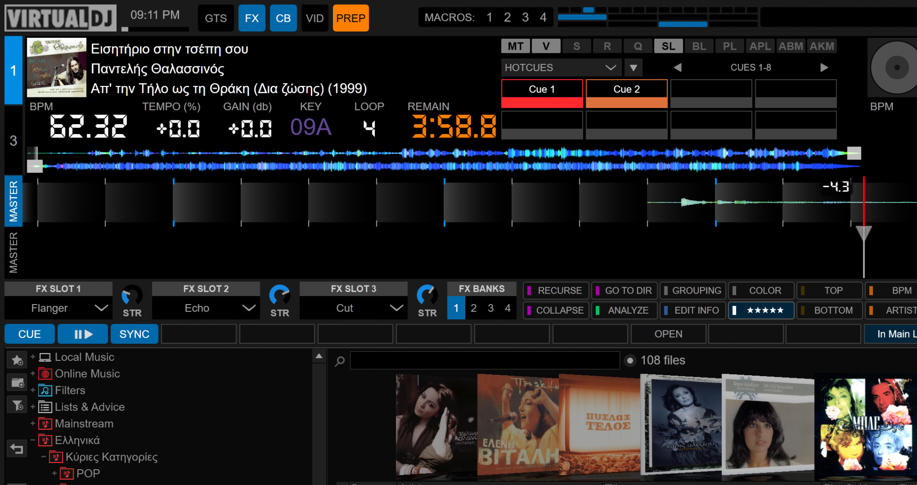
Task: Click the filter folder sidebar icon
Action: click(17, 406)
